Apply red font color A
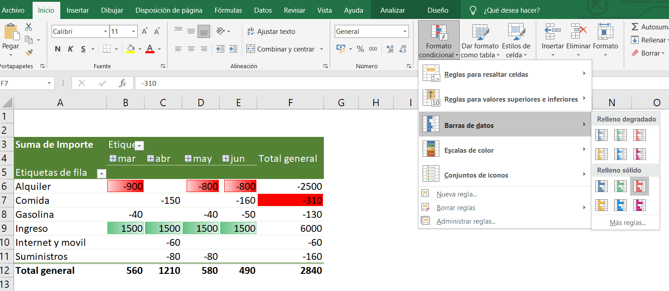669x291 pixels. pyautogui.click(x=150, y=48)
